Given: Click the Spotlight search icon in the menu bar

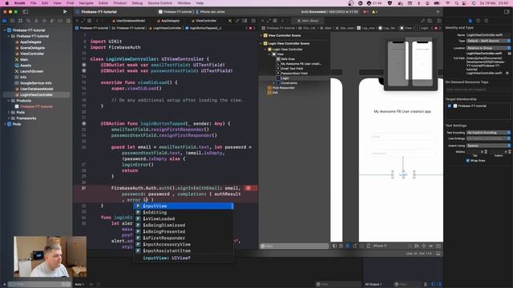Looking at the screenshot, I should 456,3.
